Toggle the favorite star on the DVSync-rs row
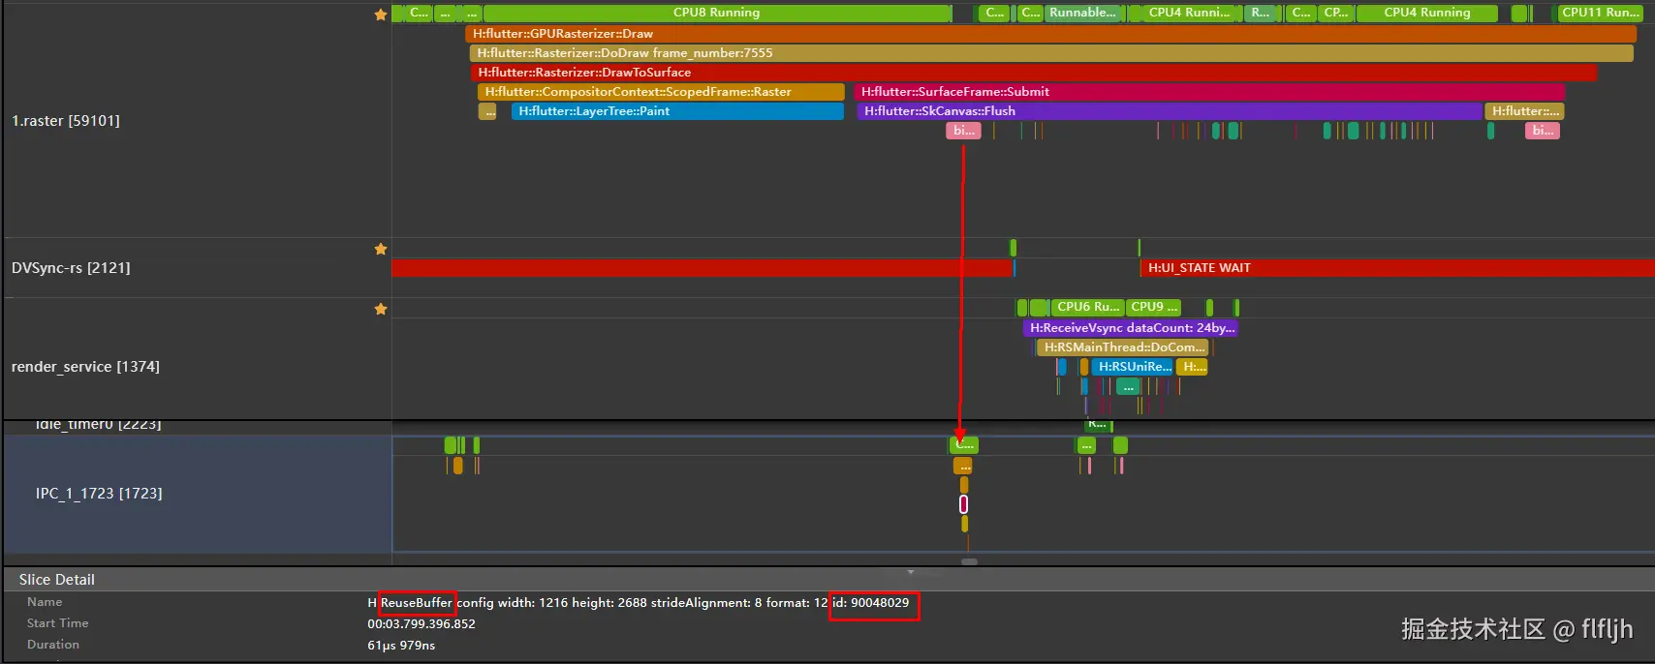Image resolution: width=1655 pixels, height=664 pixels. click(x=381, y=249)
